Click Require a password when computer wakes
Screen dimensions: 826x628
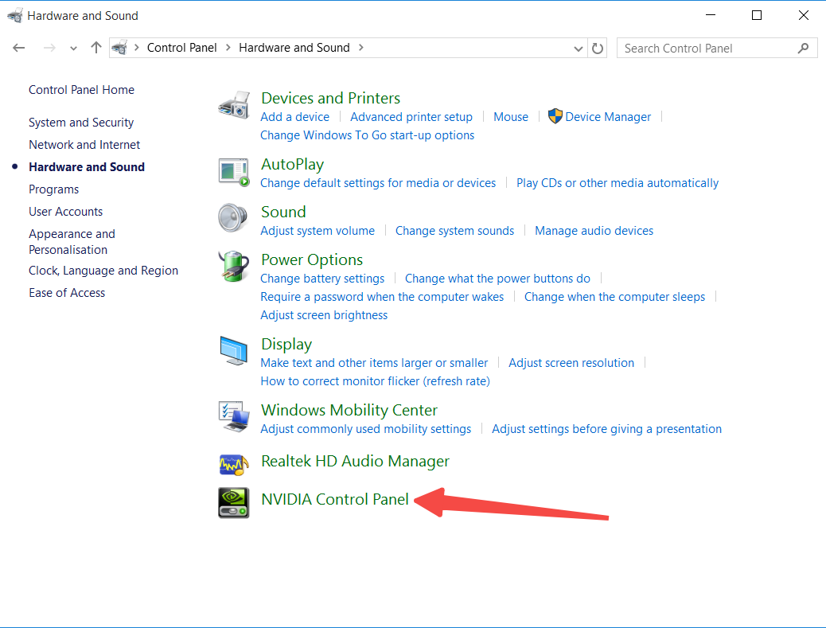click(x=382, y=297)
